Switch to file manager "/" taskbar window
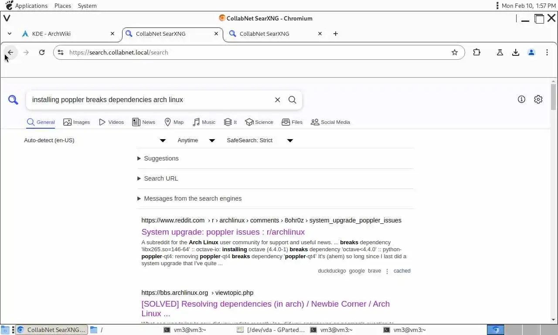 tap(124, 330)
